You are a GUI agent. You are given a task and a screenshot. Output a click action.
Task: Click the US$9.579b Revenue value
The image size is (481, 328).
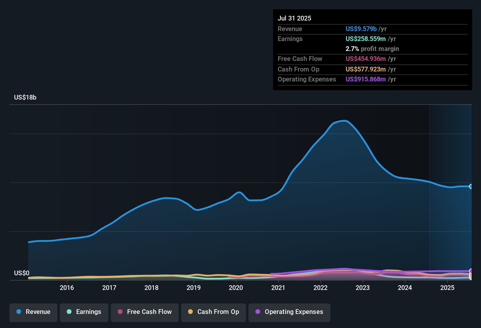[361, 29]
